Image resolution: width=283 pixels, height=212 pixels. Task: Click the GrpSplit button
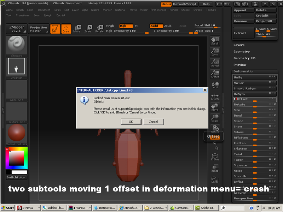click(x=266, y=16)
